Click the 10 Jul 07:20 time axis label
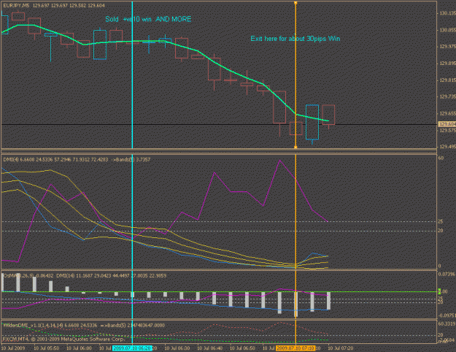The height and width of the screenshot is (352, 456). coord(341,348)
